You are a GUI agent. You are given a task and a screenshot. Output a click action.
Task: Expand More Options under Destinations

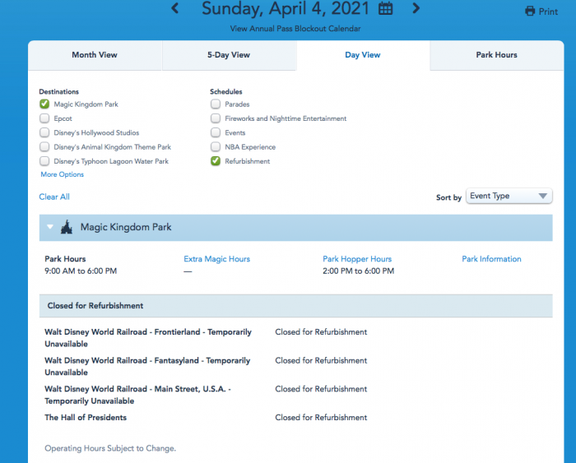[62, 174]
